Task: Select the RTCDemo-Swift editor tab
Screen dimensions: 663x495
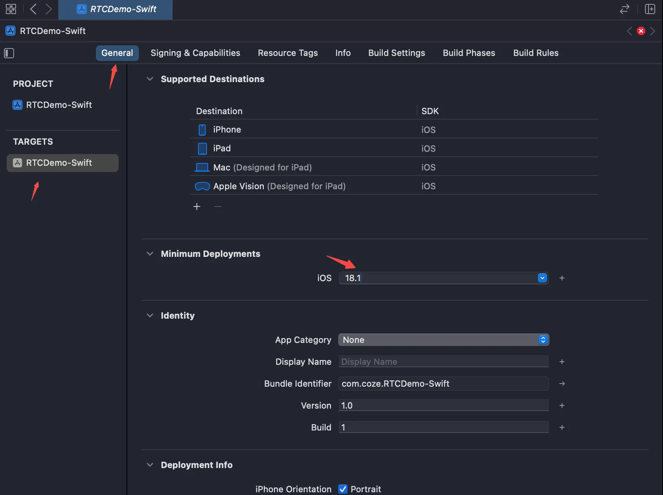Action: click(x=115, y=9)
